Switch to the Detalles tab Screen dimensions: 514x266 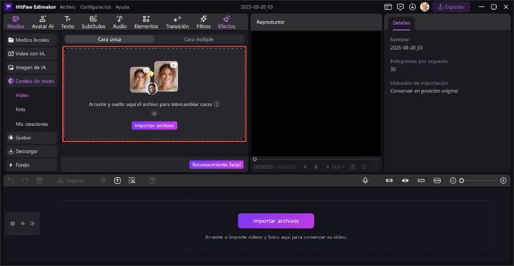pos(401,23)
